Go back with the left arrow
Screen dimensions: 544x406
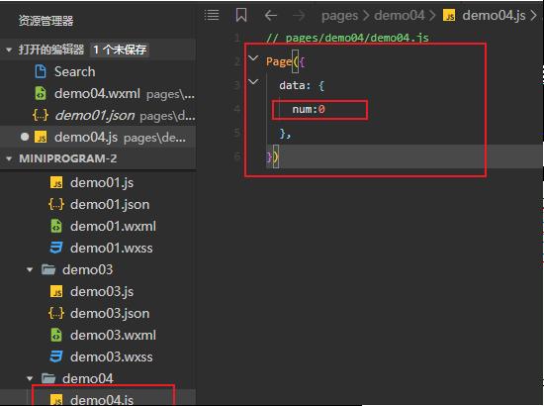(x=271, y=15)
